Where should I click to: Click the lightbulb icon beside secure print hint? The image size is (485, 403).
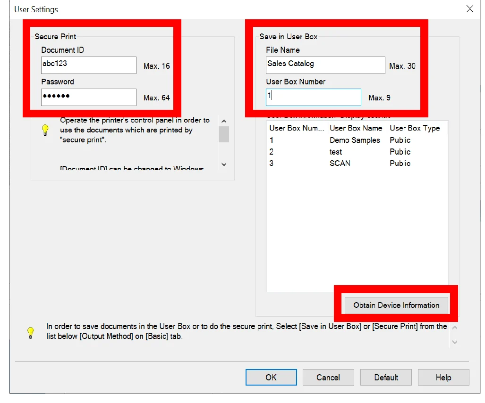[x=45, y=130]
